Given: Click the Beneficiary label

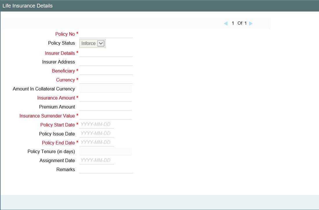Looking at the screenshot, I should tap(63, 71).
